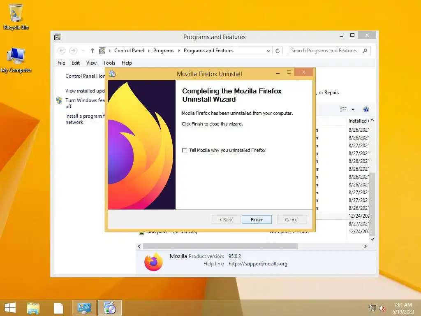Click Control Panel Home link

[x=85, y=76]
